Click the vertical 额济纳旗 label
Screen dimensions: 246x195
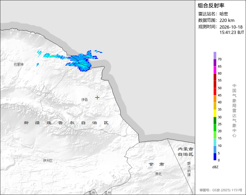click(x=189, y=169)
